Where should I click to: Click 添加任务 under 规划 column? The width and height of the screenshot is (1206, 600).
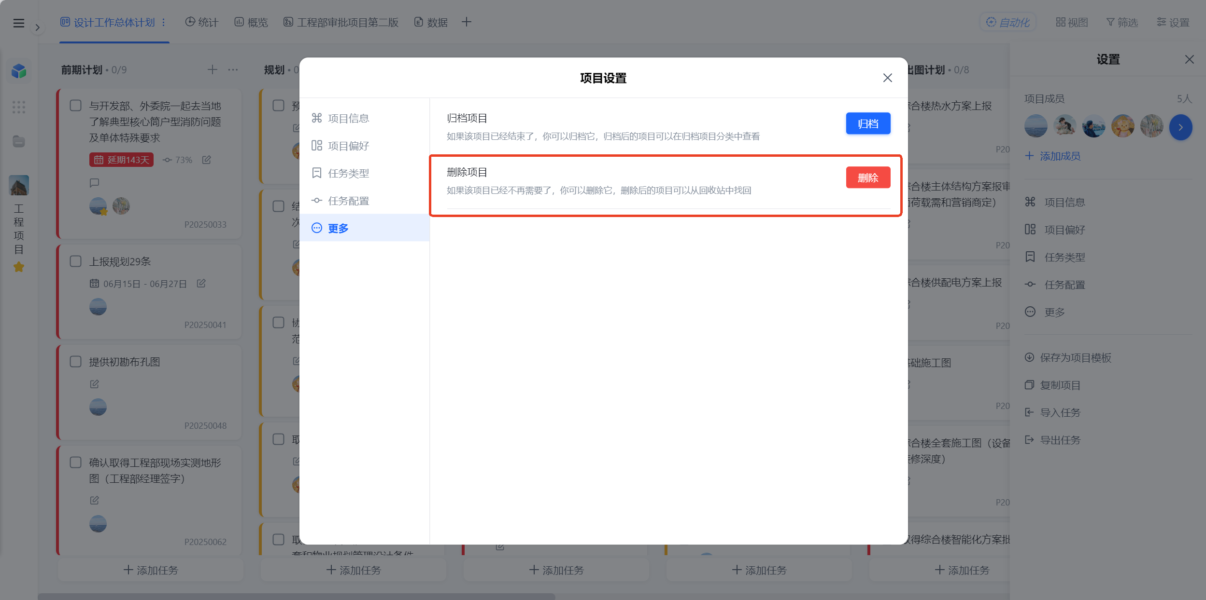point(354,570)
